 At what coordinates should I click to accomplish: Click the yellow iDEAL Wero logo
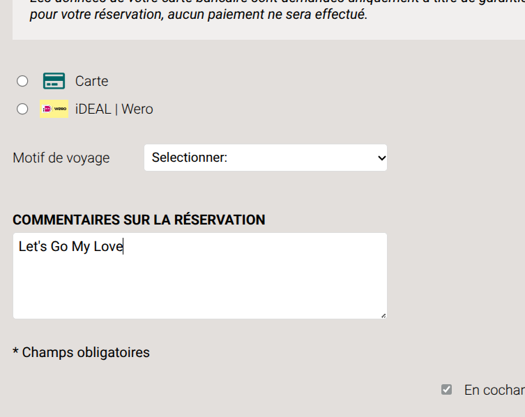[x=54, y=109]
